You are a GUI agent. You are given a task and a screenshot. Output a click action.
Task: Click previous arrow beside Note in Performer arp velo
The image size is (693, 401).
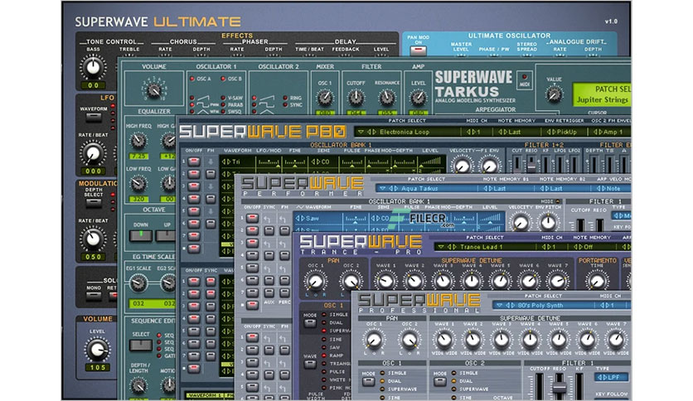pyautogui.click(x=597, y=189)
